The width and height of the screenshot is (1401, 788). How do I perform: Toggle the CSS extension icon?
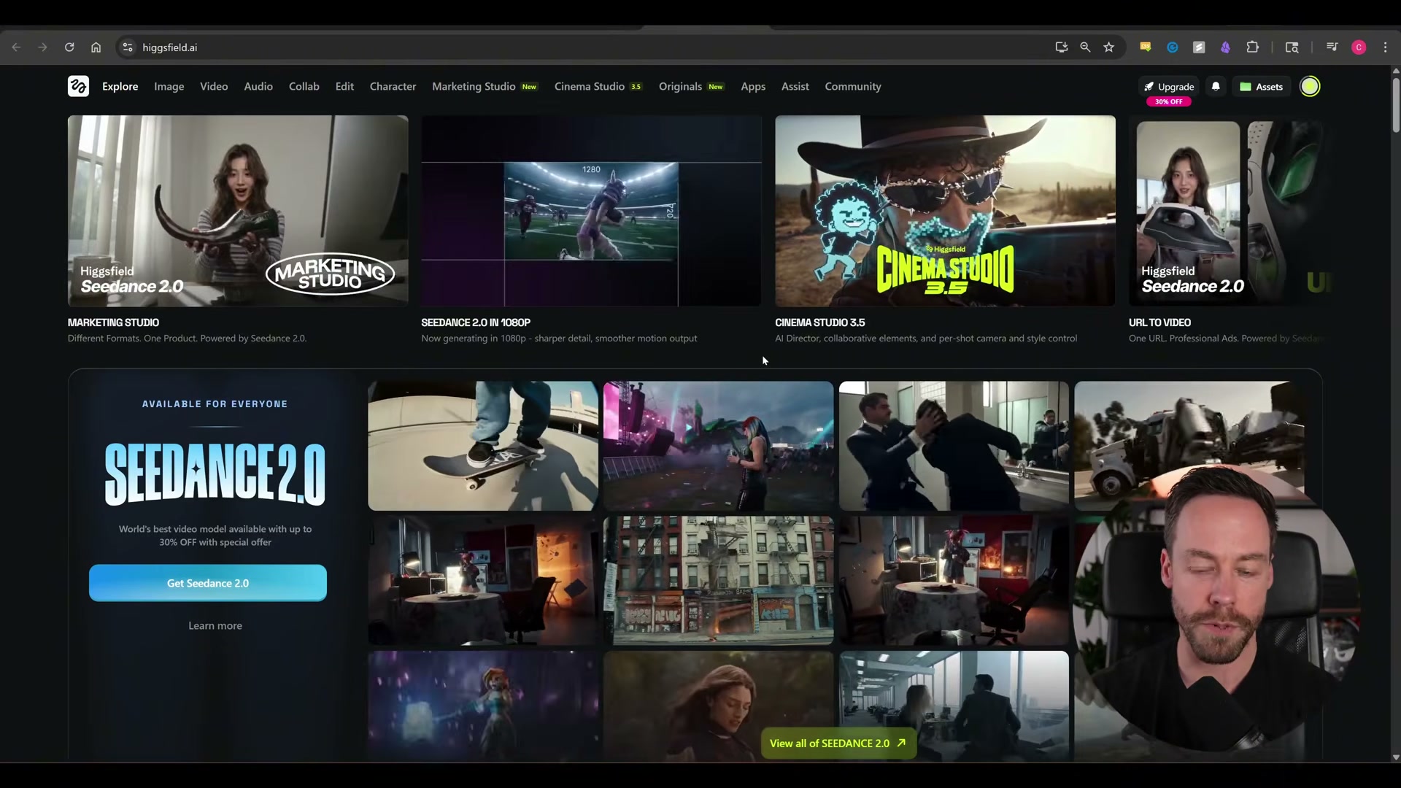tap(1146, 47)
